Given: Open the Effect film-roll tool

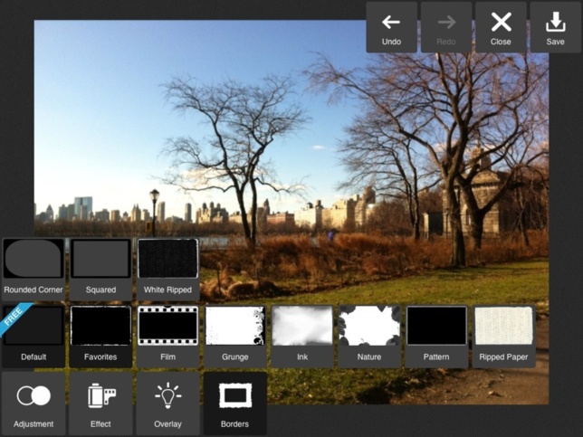Looking at the screenshot, I should click(x=100, y=404).
